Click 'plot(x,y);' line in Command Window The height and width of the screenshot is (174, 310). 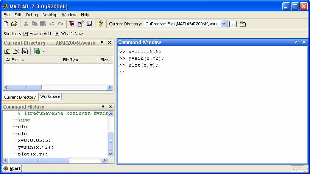[143, 65]
